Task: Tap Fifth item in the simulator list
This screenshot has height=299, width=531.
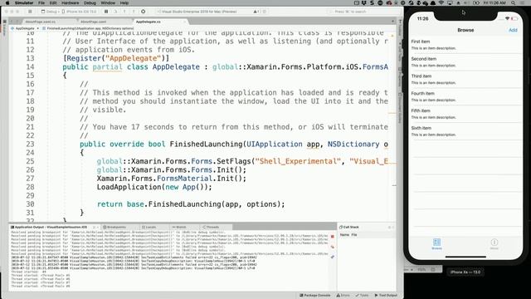Action: click(x=465, y=114)
